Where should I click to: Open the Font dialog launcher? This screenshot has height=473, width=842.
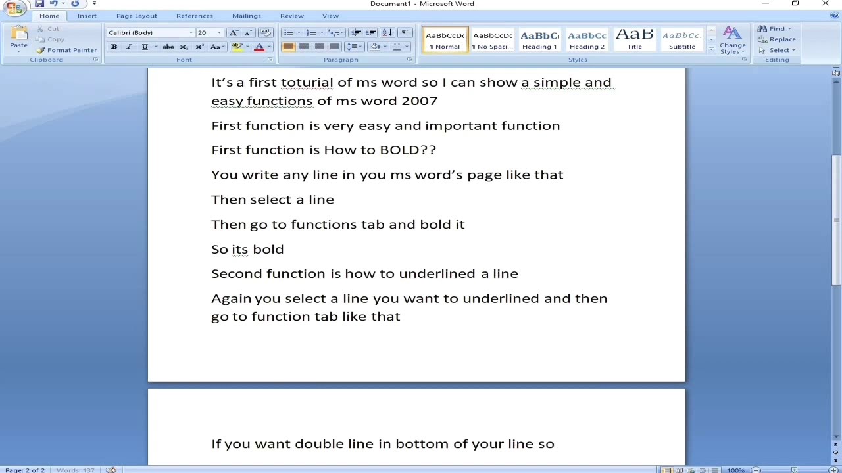click(270, 60)
